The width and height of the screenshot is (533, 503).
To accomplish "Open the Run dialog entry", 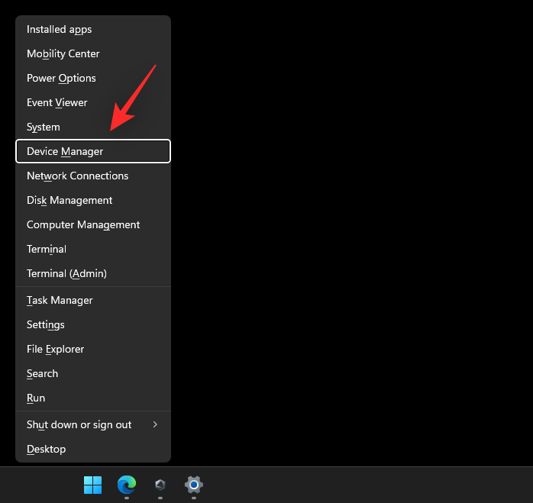I will point(93,398).
